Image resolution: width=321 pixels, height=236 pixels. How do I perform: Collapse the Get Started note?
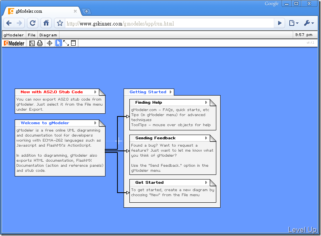(206, 183)
